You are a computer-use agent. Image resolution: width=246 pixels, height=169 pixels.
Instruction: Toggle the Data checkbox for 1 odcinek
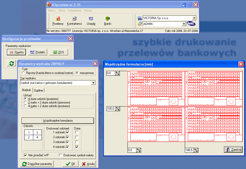(77, 133)
